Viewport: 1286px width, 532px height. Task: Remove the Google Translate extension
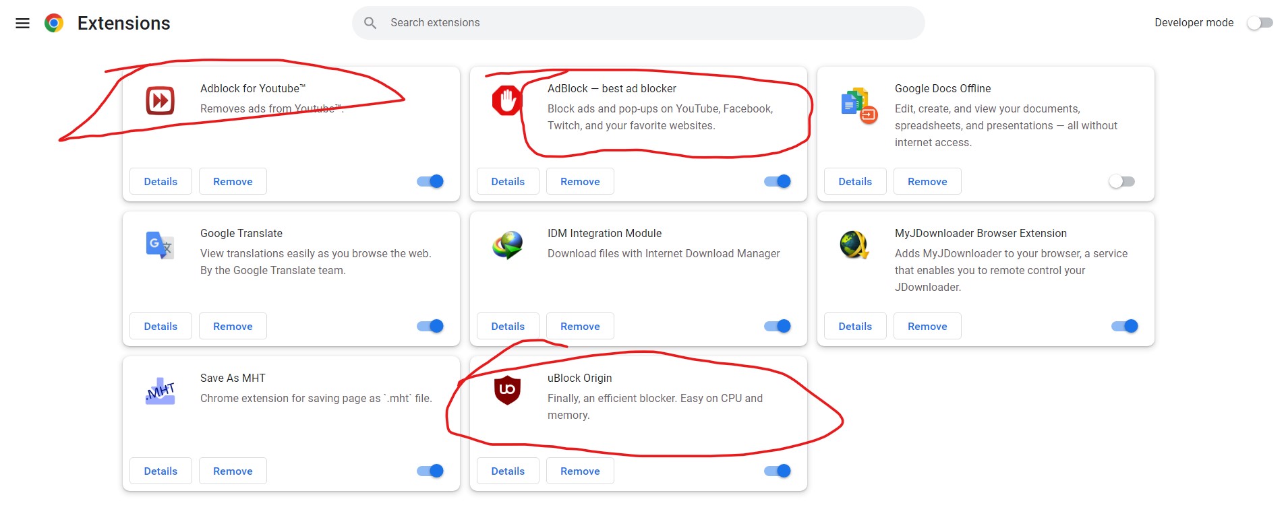tap(233, 326)
